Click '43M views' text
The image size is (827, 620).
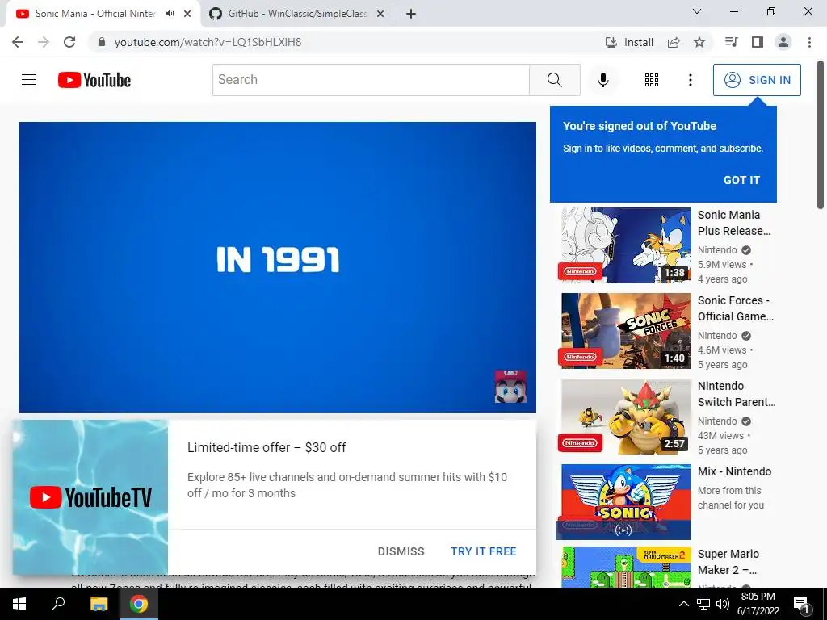720,435
